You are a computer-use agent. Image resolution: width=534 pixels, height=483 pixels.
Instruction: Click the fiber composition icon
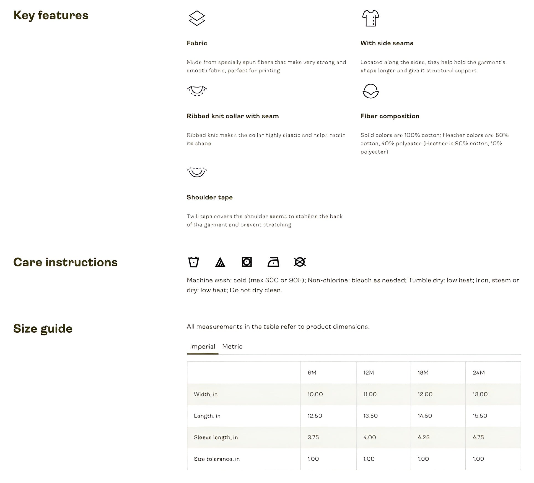(x=370, y=91)
